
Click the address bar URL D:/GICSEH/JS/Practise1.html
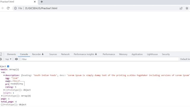pos(41,8)
